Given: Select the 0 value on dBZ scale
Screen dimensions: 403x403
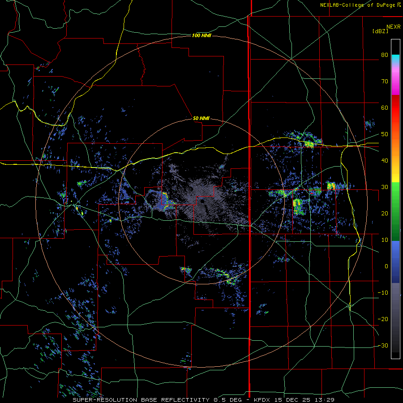Looking at the screenshot, I should 386,266.
